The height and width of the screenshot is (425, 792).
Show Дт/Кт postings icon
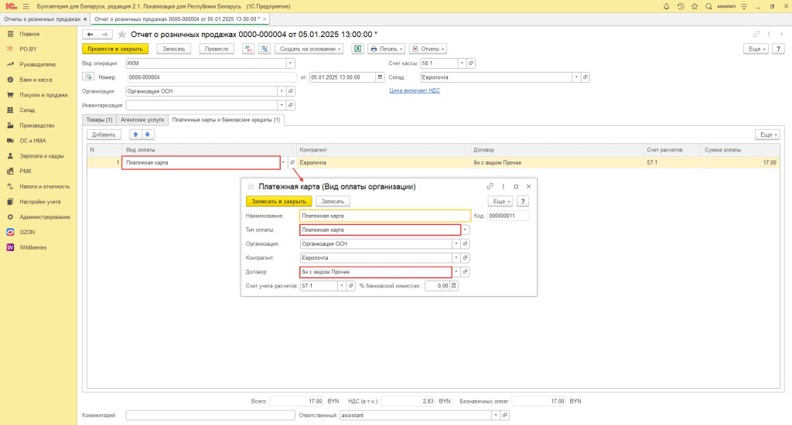(248, 49)
